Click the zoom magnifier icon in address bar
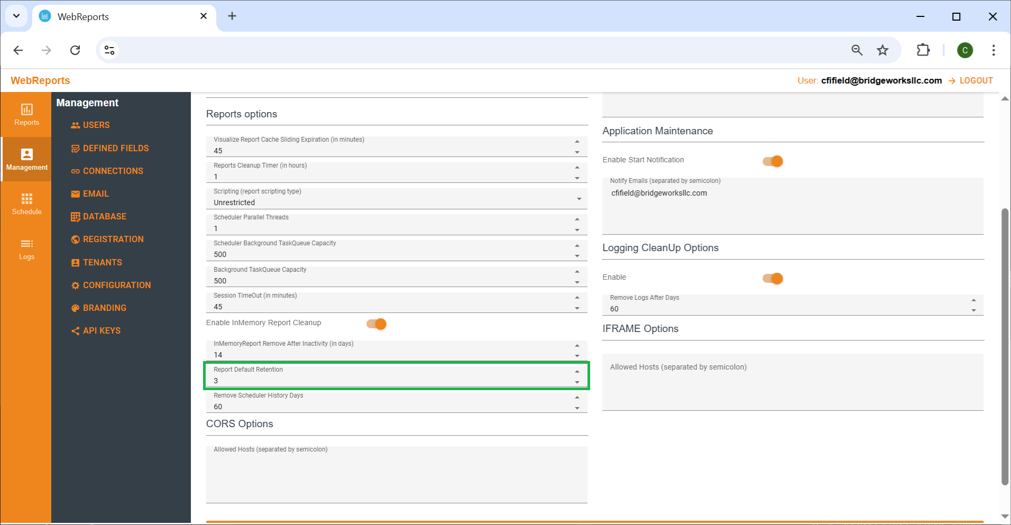 [857, 50]
